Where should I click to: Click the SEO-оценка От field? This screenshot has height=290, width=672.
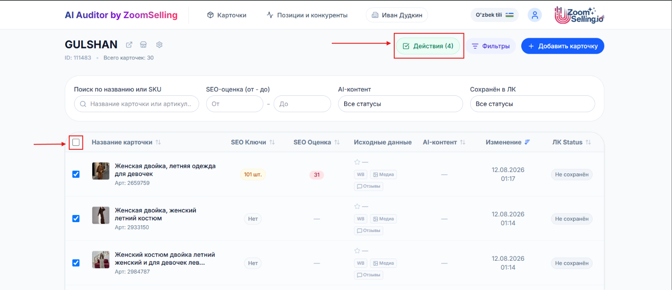[x=235, y=104]
